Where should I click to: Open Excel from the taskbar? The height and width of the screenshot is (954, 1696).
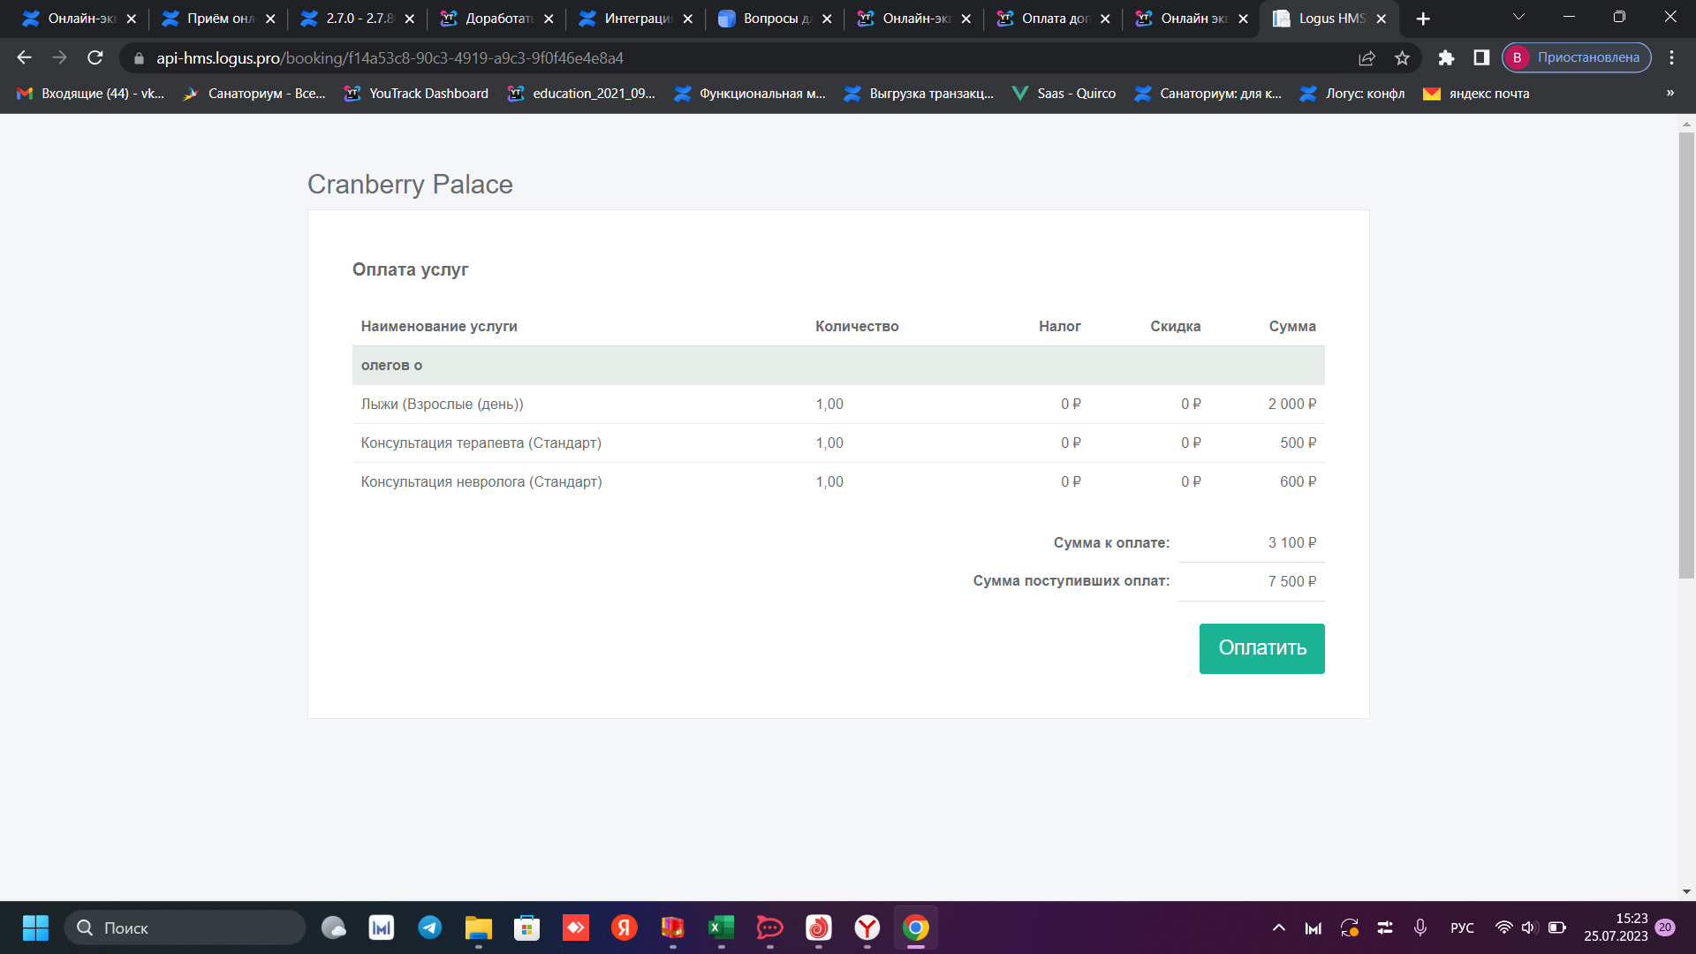[x=721, y=927]
